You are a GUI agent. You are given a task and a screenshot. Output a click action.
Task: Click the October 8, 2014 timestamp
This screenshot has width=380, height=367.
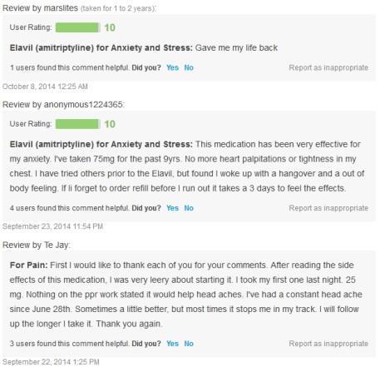point(45,87)
